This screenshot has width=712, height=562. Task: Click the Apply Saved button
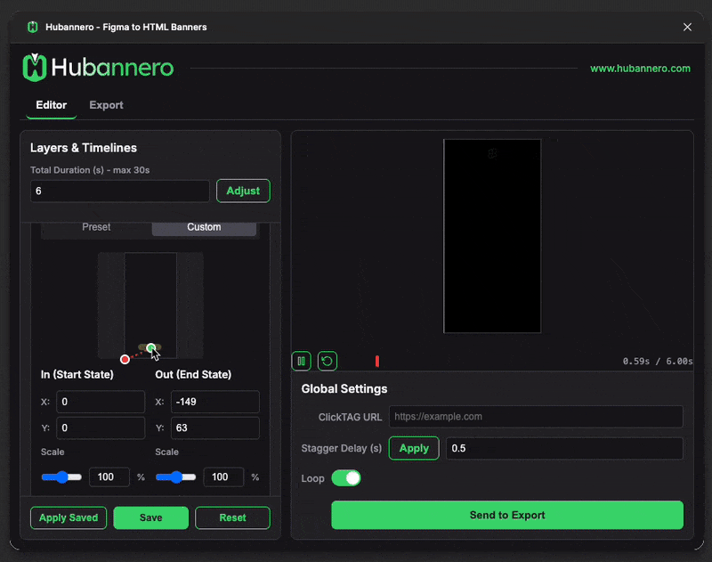pos(69,517)
